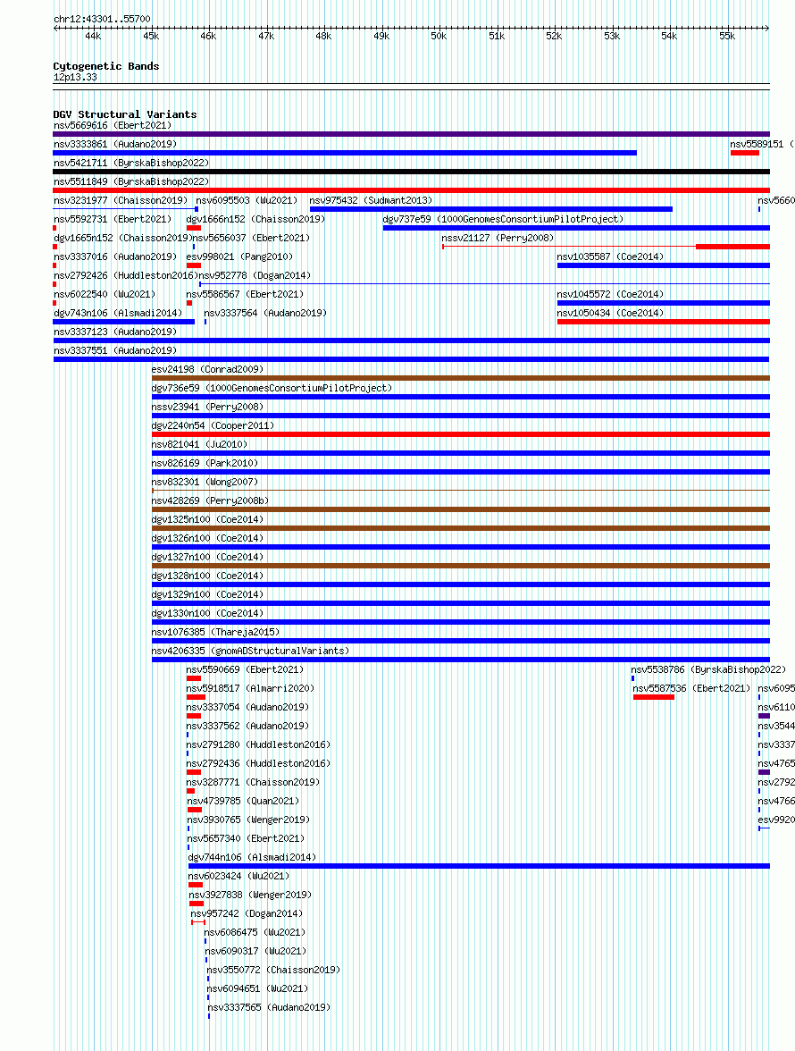Viewport: 795px width, 1051px height.
Task: Select the nsv3287771 (Chaisson2019) label
Action: click(x=253, y=782)
